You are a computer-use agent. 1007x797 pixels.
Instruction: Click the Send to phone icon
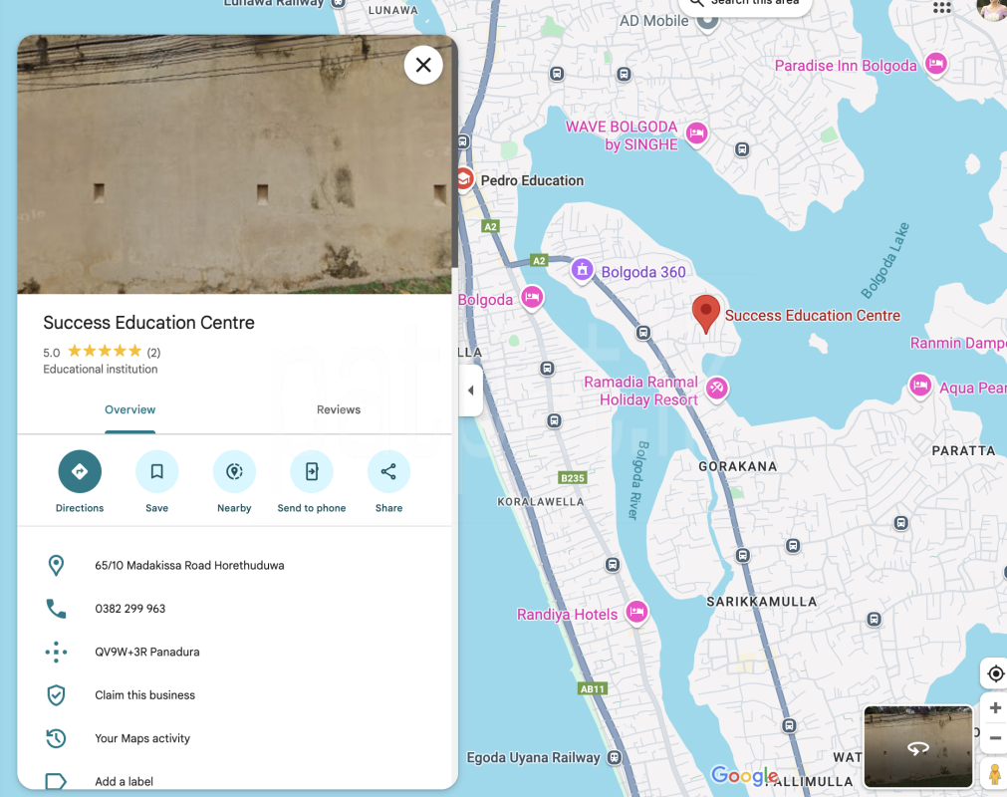point(312,471)
